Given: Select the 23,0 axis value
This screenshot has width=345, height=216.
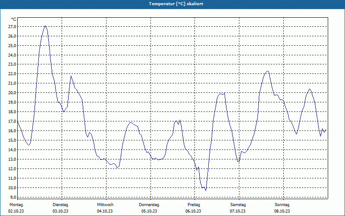Looking at the screenshot, I should click(x=12, y=64).
